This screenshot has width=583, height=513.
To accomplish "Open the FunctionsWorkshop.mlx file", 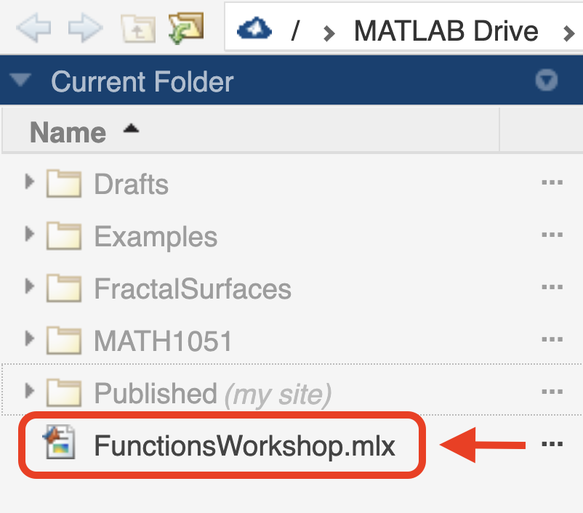I will (x=244, y=445).
